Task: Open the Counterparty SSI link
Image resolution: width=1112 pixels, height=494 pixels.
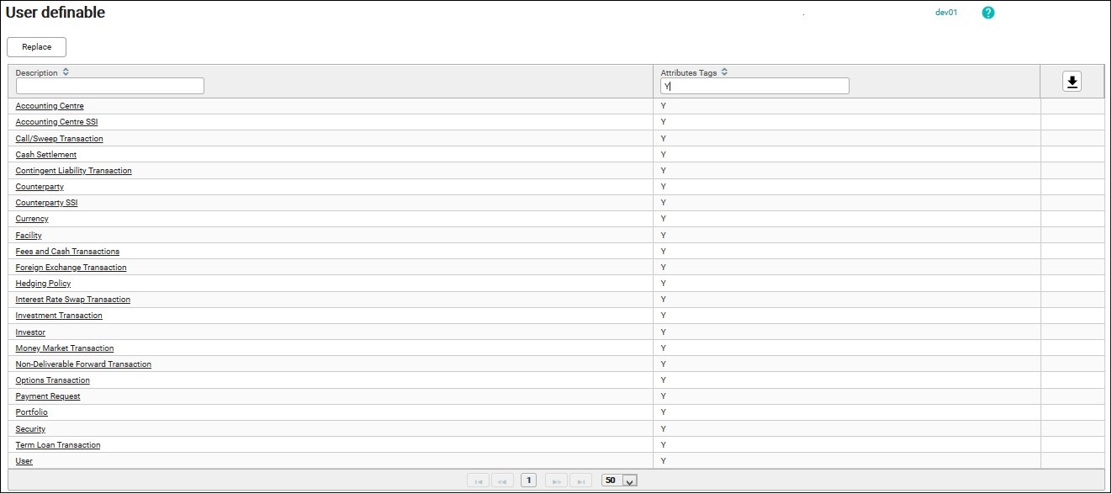Action: coord(46,203)
